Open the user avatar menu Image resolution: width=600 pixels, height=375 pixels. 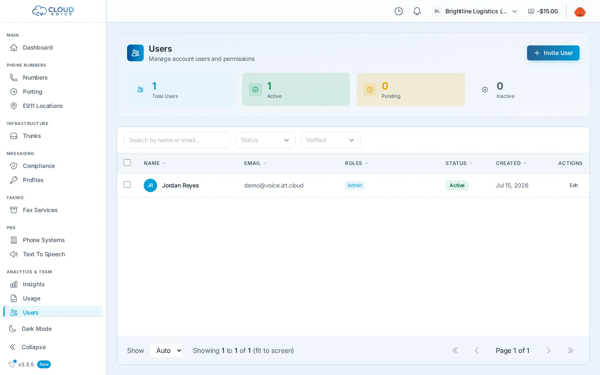click(x=580, y=11)
